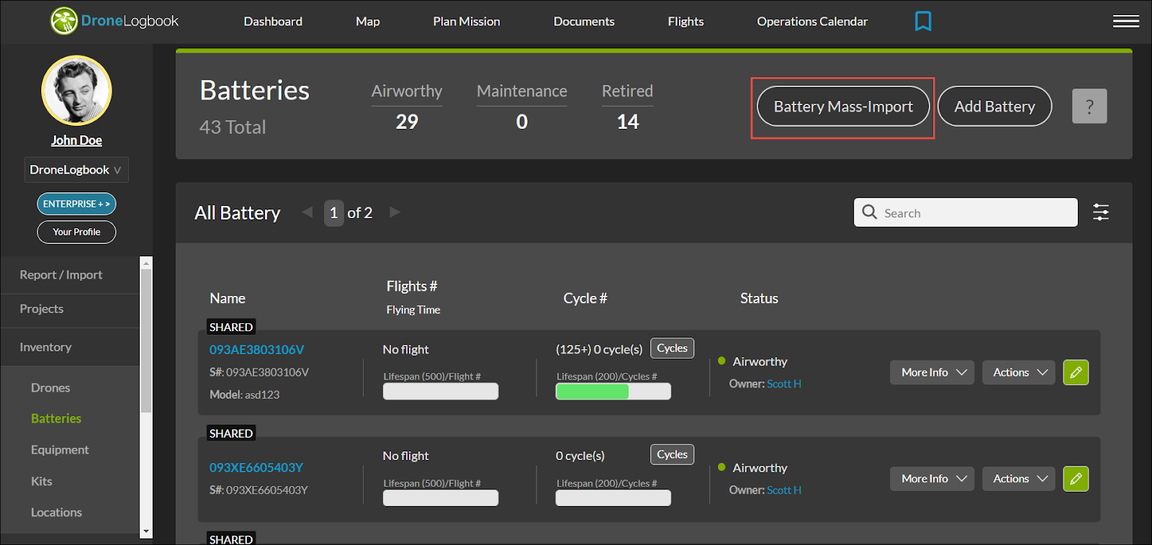Click '43 Total' text under Batteries
This screenshot has width=1152, height=545.
click(x=233, y=127)
